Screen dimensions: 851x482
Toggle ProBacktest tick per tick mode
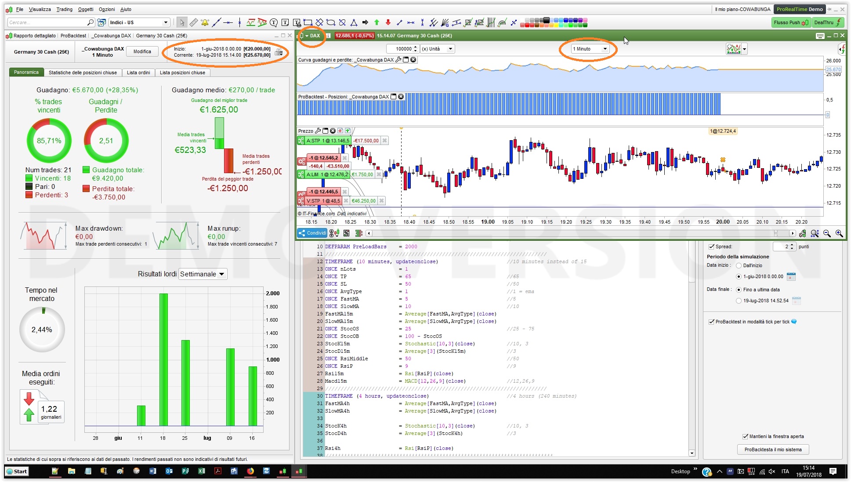(711, 322)
